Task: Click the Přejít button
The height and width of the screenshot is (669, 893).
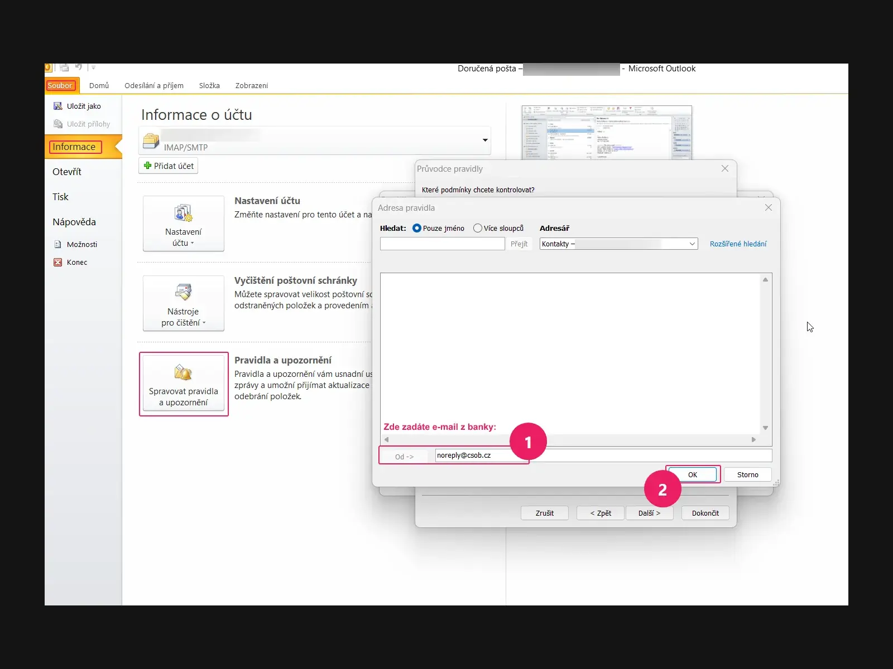Action: pyautogui.click(x=519, y=244)
